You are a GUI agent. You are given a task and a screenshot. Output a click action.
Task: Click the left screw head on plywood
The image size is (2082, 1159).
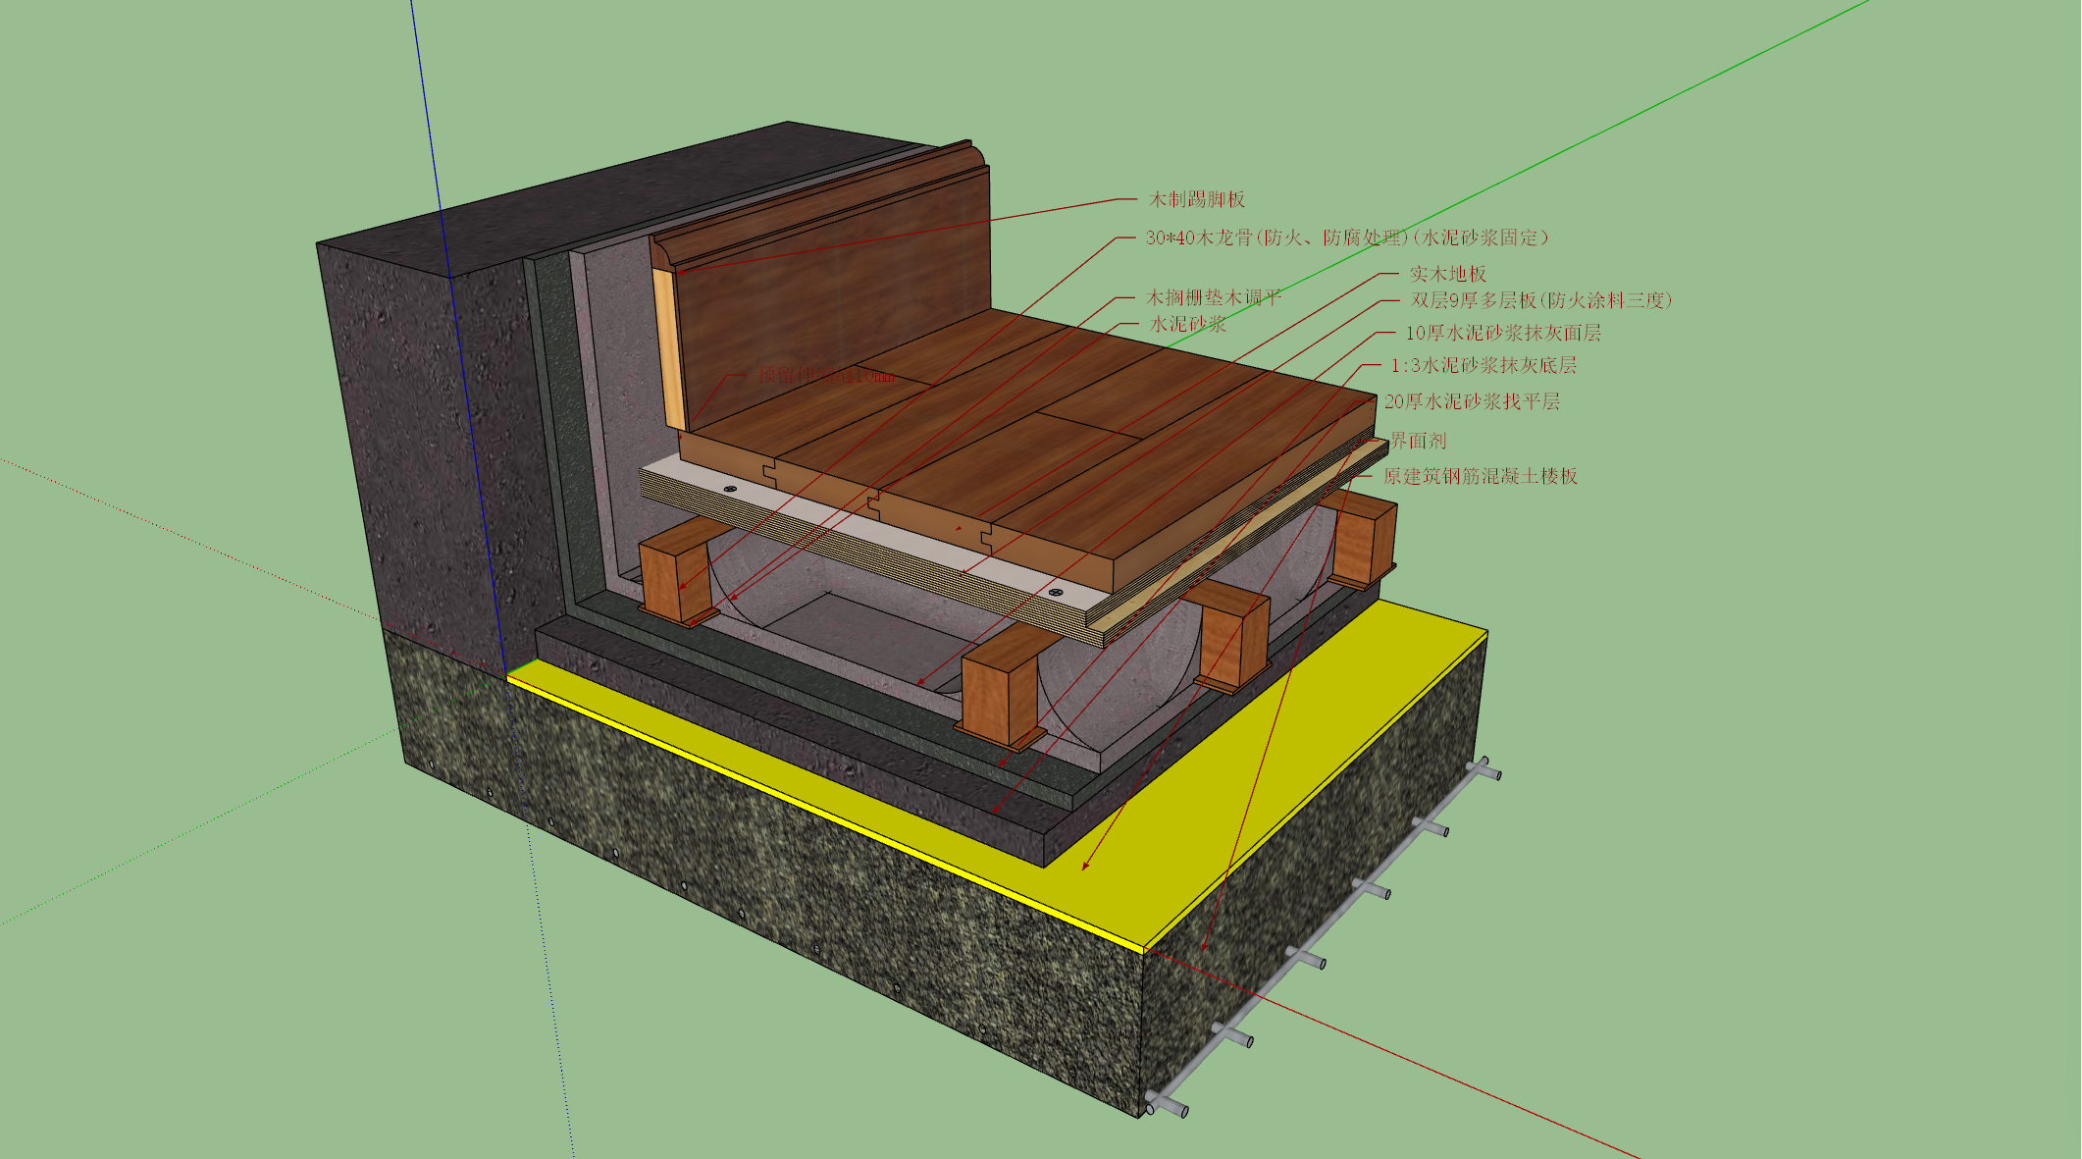tap(730, 488)
